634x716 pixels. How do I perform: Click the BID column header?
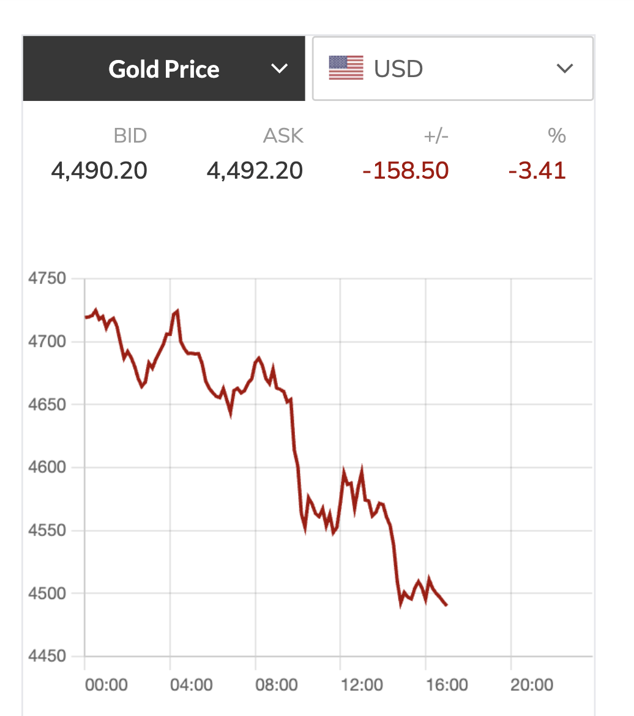(130, 135)
